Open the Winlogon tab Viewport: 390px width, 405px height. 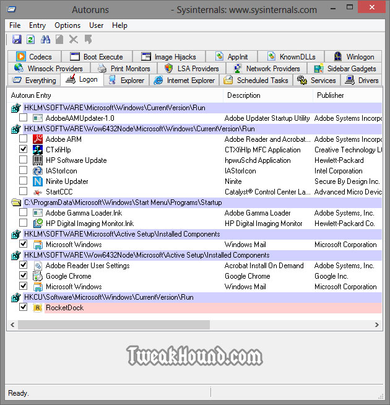pyautogui.click(x=353, y=56)
